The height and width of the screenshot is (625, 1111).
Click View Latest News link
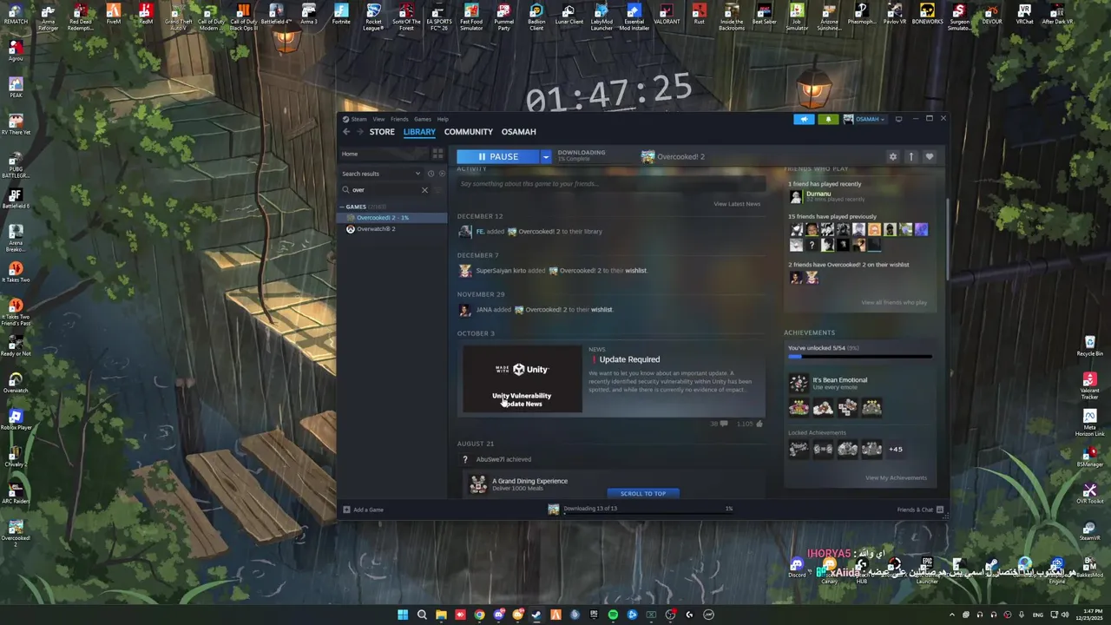737,204
